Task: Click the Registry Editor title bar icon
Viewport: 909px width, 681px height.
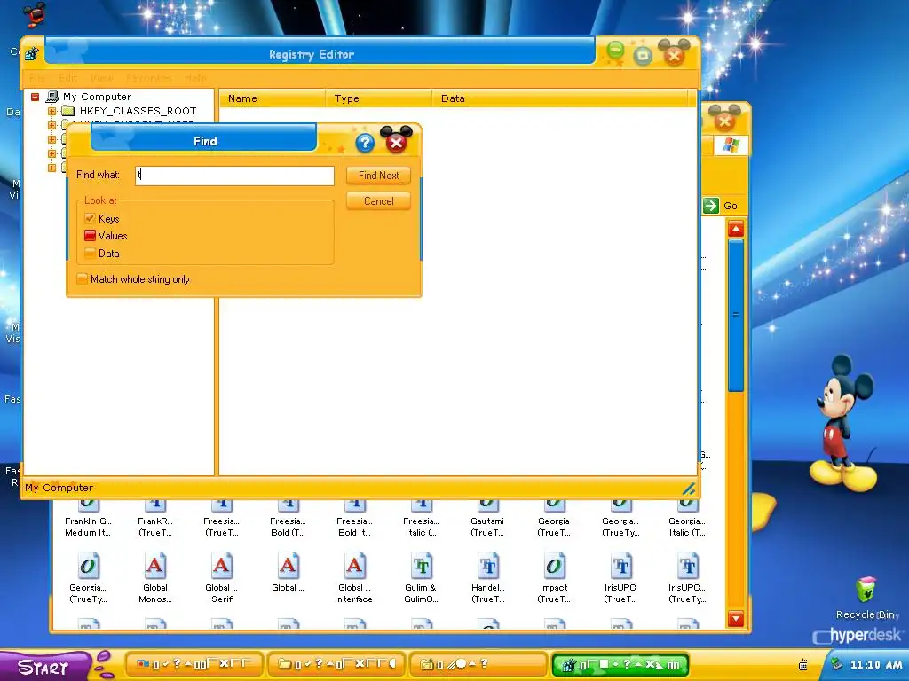Action: pyautogui.click(x=32, y=54)
